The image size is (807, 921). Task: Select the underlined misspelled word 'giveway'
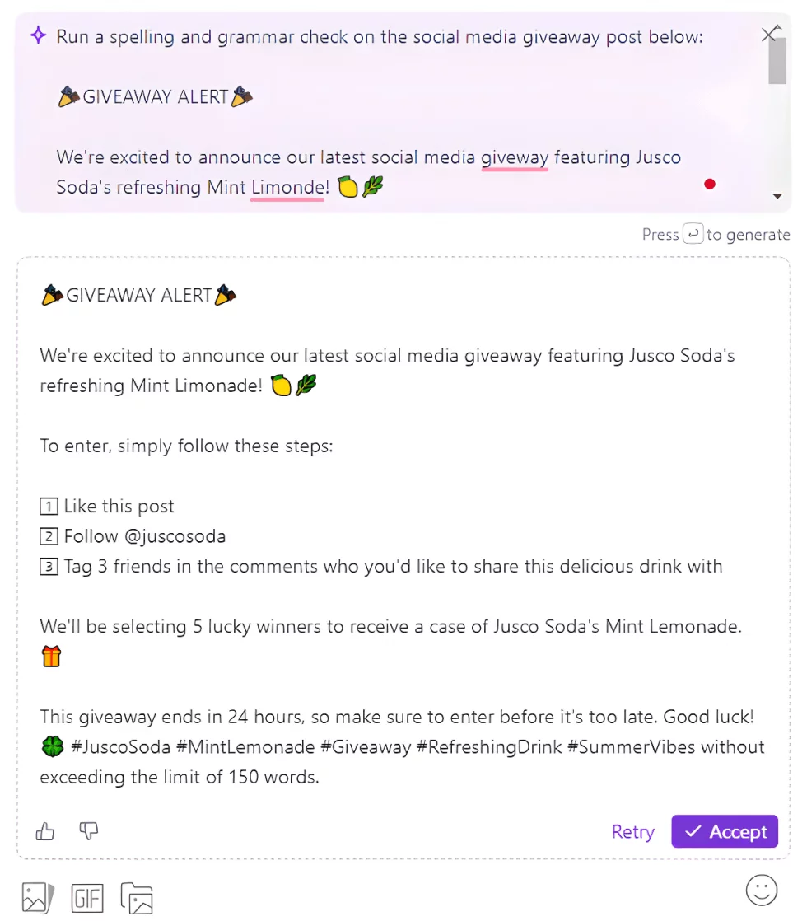515,157
